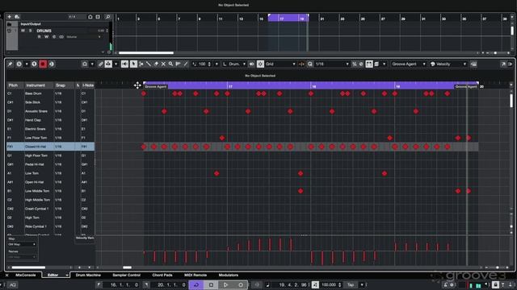Solo the DRUMS track
Viewport: 517px width, 290px height.
(31, 31)
